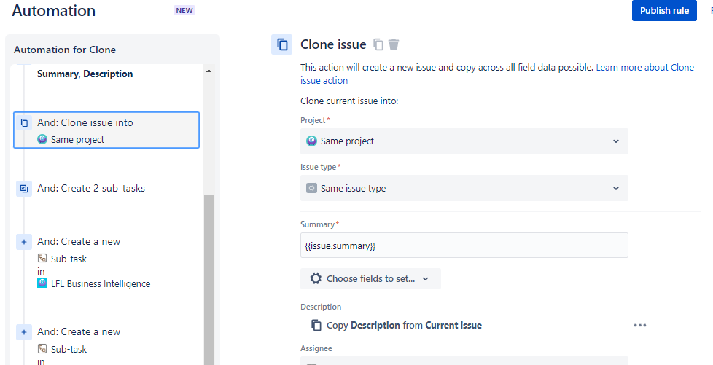
Task: Duplicate the Clone issue component icon
Action: [378, 44]
